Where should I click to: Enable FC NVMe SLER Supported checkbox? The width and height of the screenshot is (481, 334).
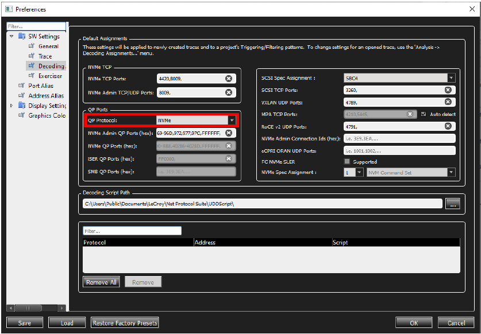347,161
